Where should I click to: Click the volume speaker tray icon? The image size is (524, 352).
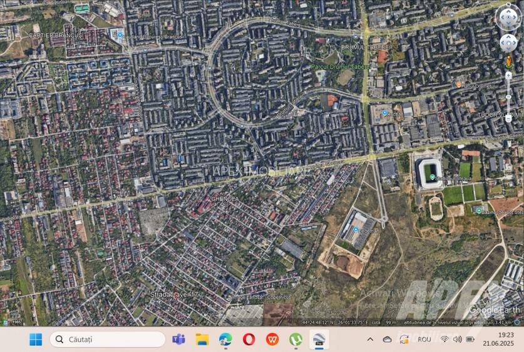(x=457, y=339)
